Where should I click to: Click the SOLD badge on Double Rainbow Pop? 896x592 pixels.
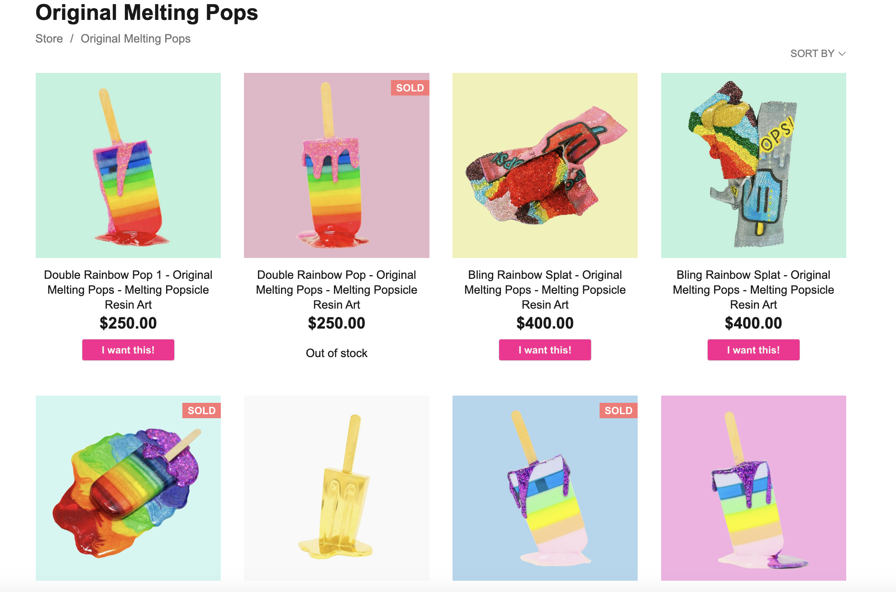[410, 88]
